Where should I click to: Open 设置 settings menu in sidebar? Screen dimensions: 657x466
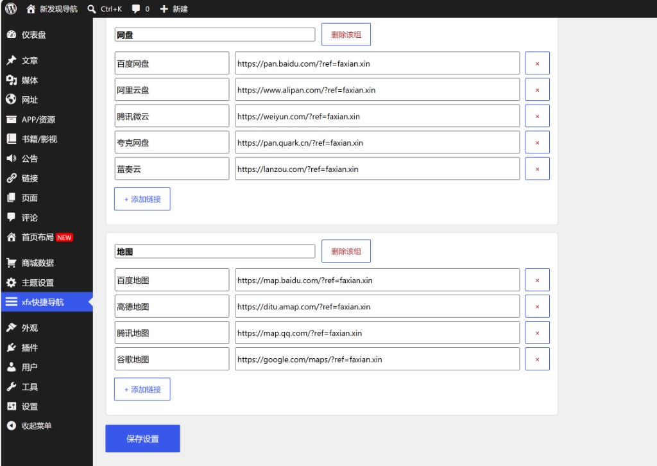[x=46, y=406]
